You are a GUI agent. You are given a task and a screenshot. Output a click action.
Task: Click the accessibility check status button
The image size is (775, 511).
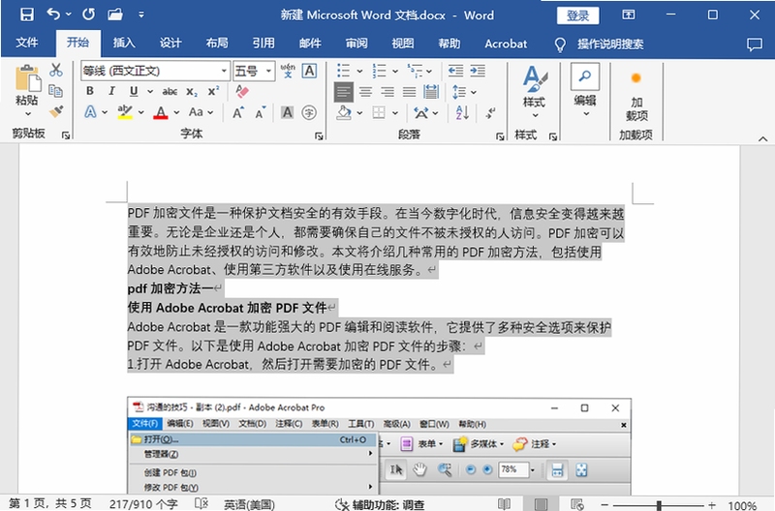(x=380, y=504)
